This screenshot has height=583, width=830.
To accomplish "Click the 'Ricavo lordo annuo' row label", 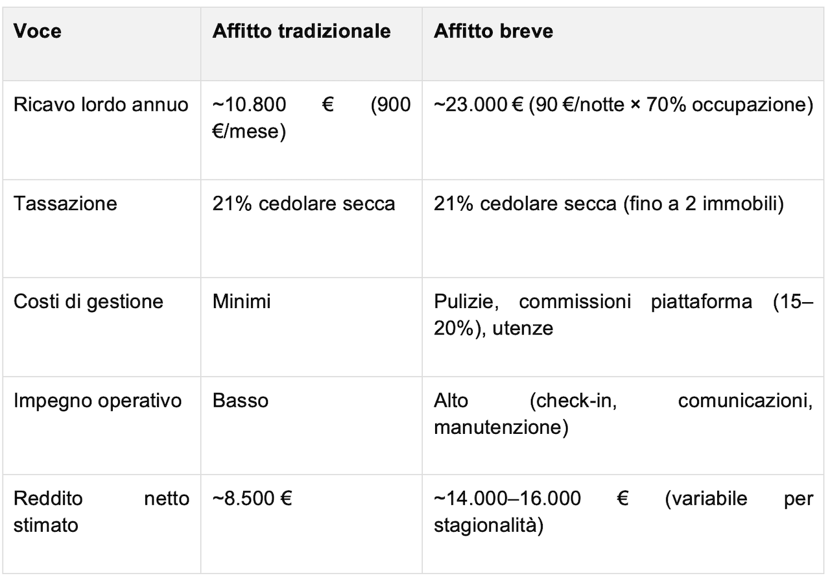I will (x=102, y=130).
